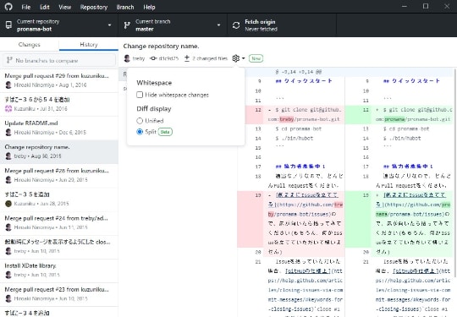Open the Repository menu
The height and width of the screenshot is (317, 457).
pyautogui.click(x=94, y=7)
